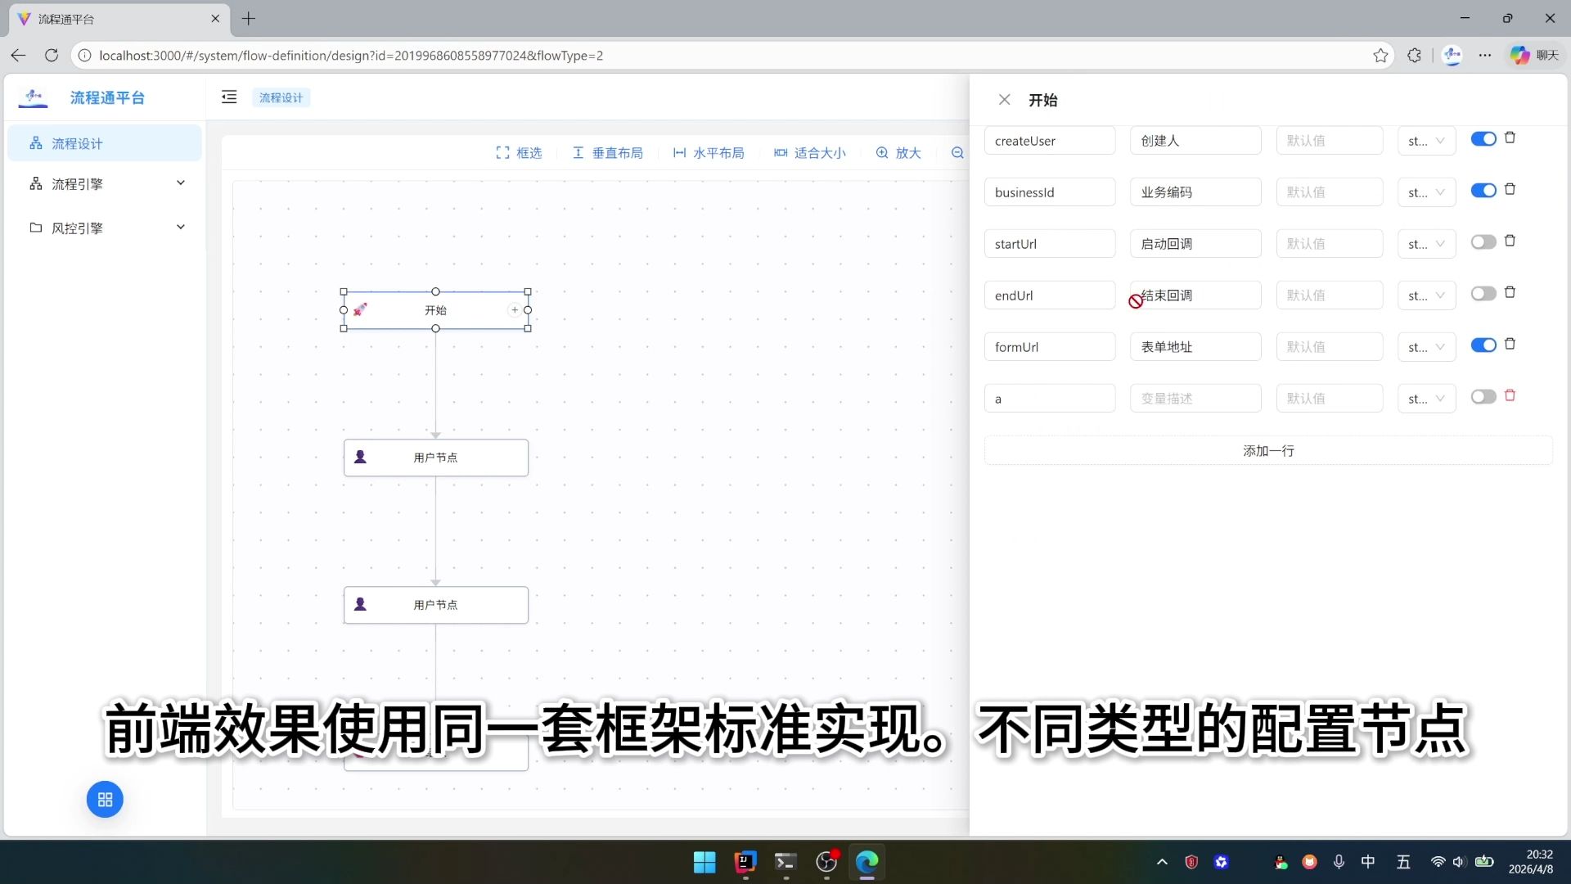Viewport: 1571px width, 884px height.
Task: Edit the businessId variable name field
Action: [x=1050, y=192]
